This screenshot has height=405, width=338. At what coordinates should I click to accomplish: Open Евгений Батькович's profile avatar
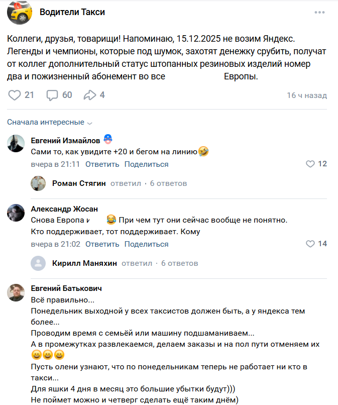point(16,292)
